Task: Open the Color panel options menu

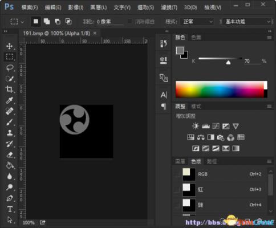Action: pos(269,38)
